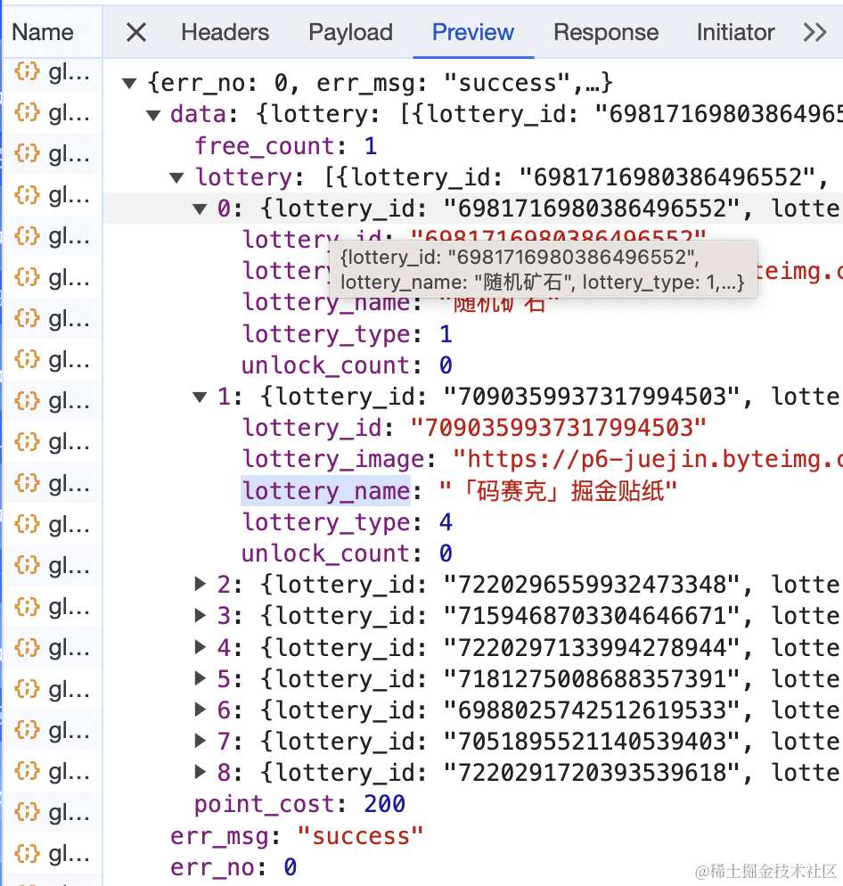Click point_cost: 200 property
843x886 pixels.
pos(300,804)
